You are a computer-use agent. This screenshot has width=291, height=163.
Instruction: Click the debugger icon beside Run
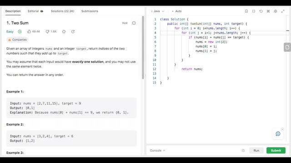[x=243, y=150]
